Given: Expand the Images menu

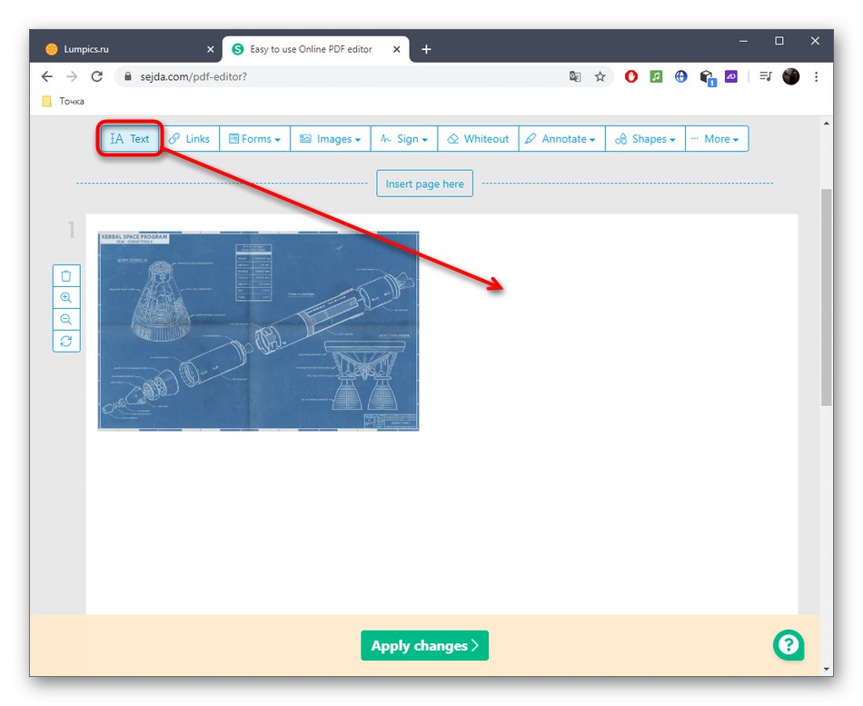Looking at the screenshot, I should coord(330,138).
